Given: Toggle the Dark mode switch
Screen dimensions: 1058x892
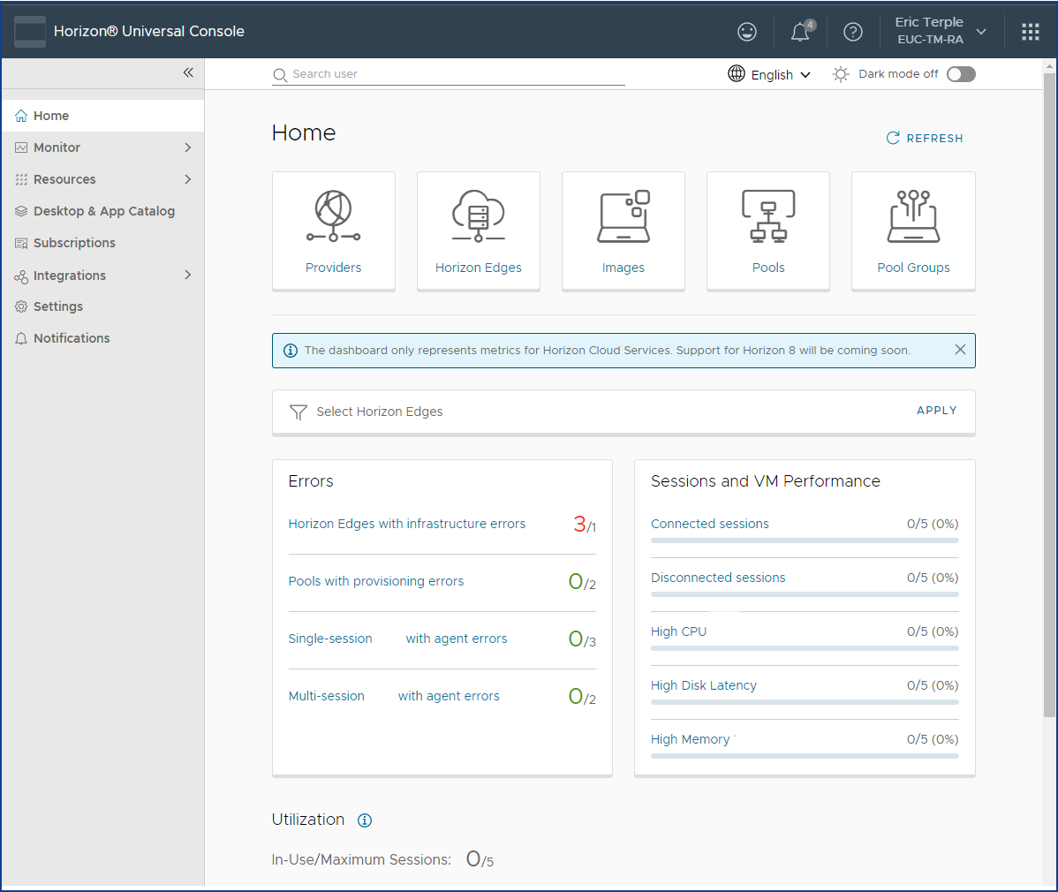Looking at the screenshot, I should point(961,74).
